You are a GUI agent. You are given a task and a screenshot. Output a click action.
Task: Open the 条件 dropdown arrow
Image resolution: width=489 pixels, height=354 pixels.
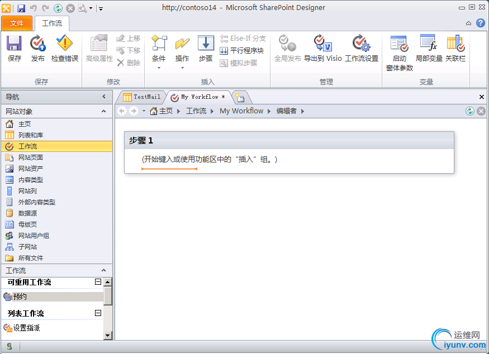click(x=159, y=68)
